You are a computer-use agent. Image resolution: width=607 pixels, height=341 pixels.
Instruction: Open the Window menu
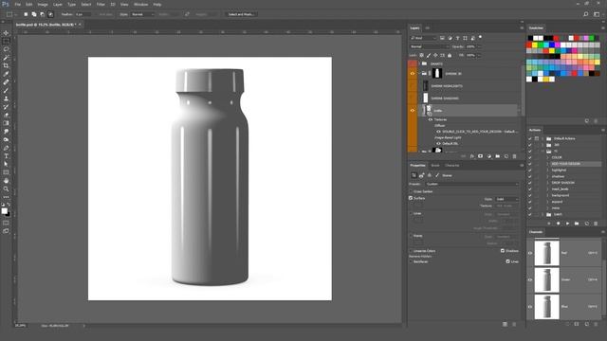click(x=140, y=4)
